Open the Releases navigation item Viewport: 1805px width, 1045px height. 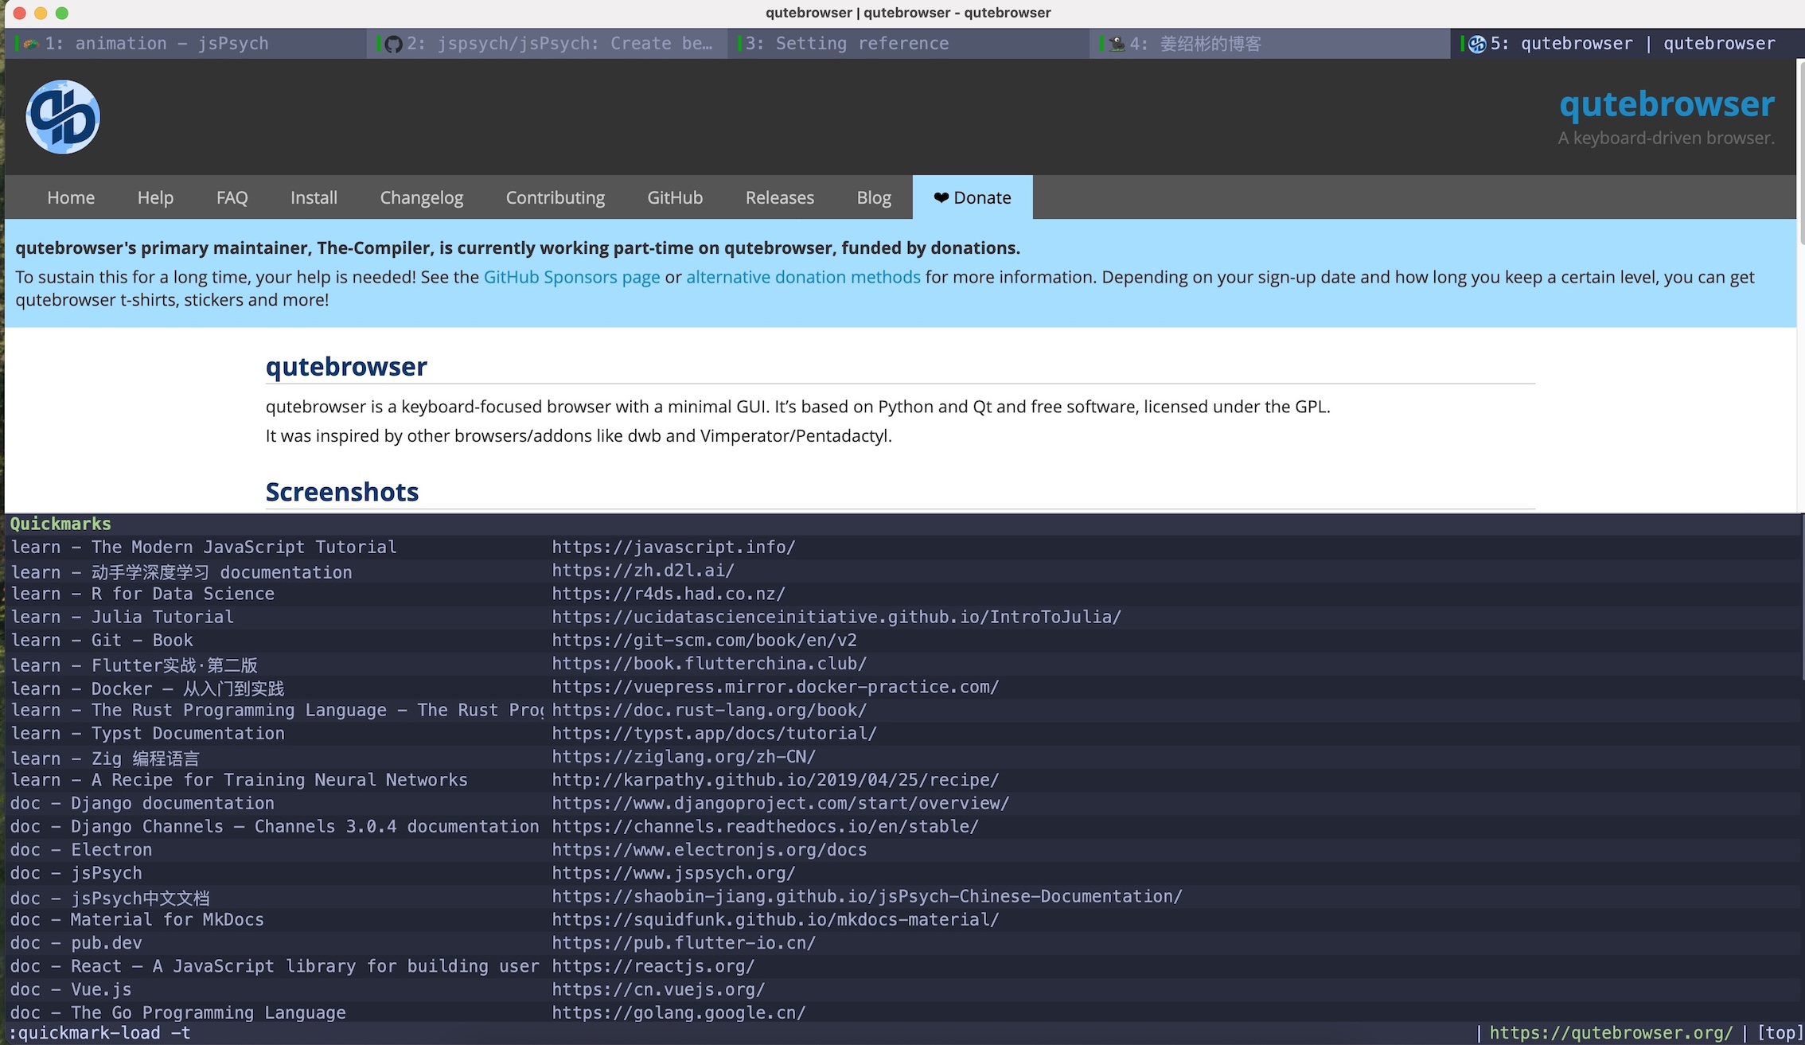tap(779, 197)
